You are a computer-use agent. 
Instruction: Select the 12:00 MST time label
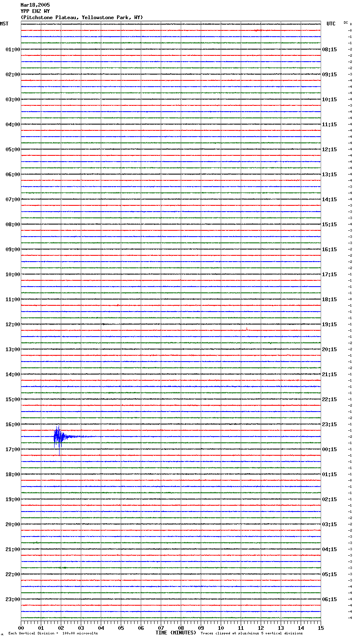(13, 324)
